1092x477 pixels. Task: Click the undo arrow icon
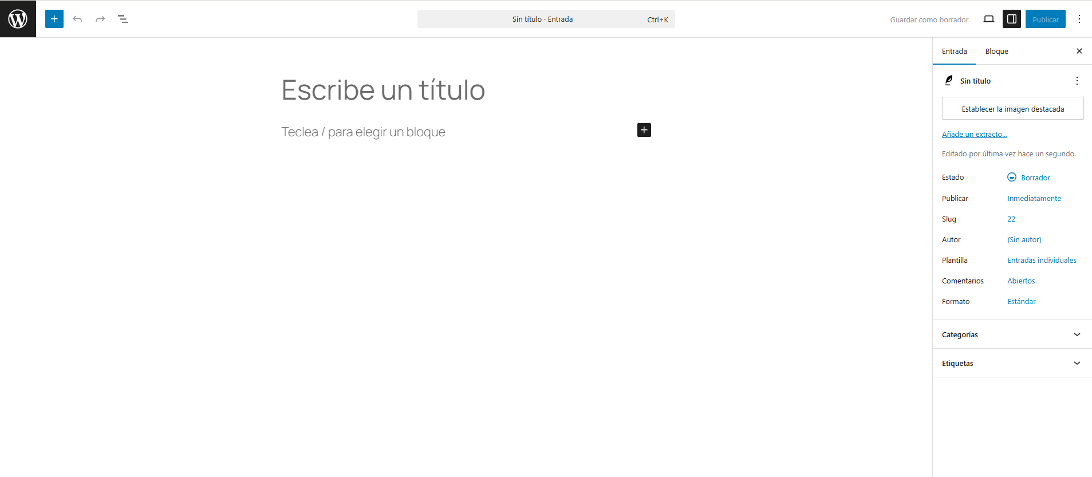click(77, 19)
